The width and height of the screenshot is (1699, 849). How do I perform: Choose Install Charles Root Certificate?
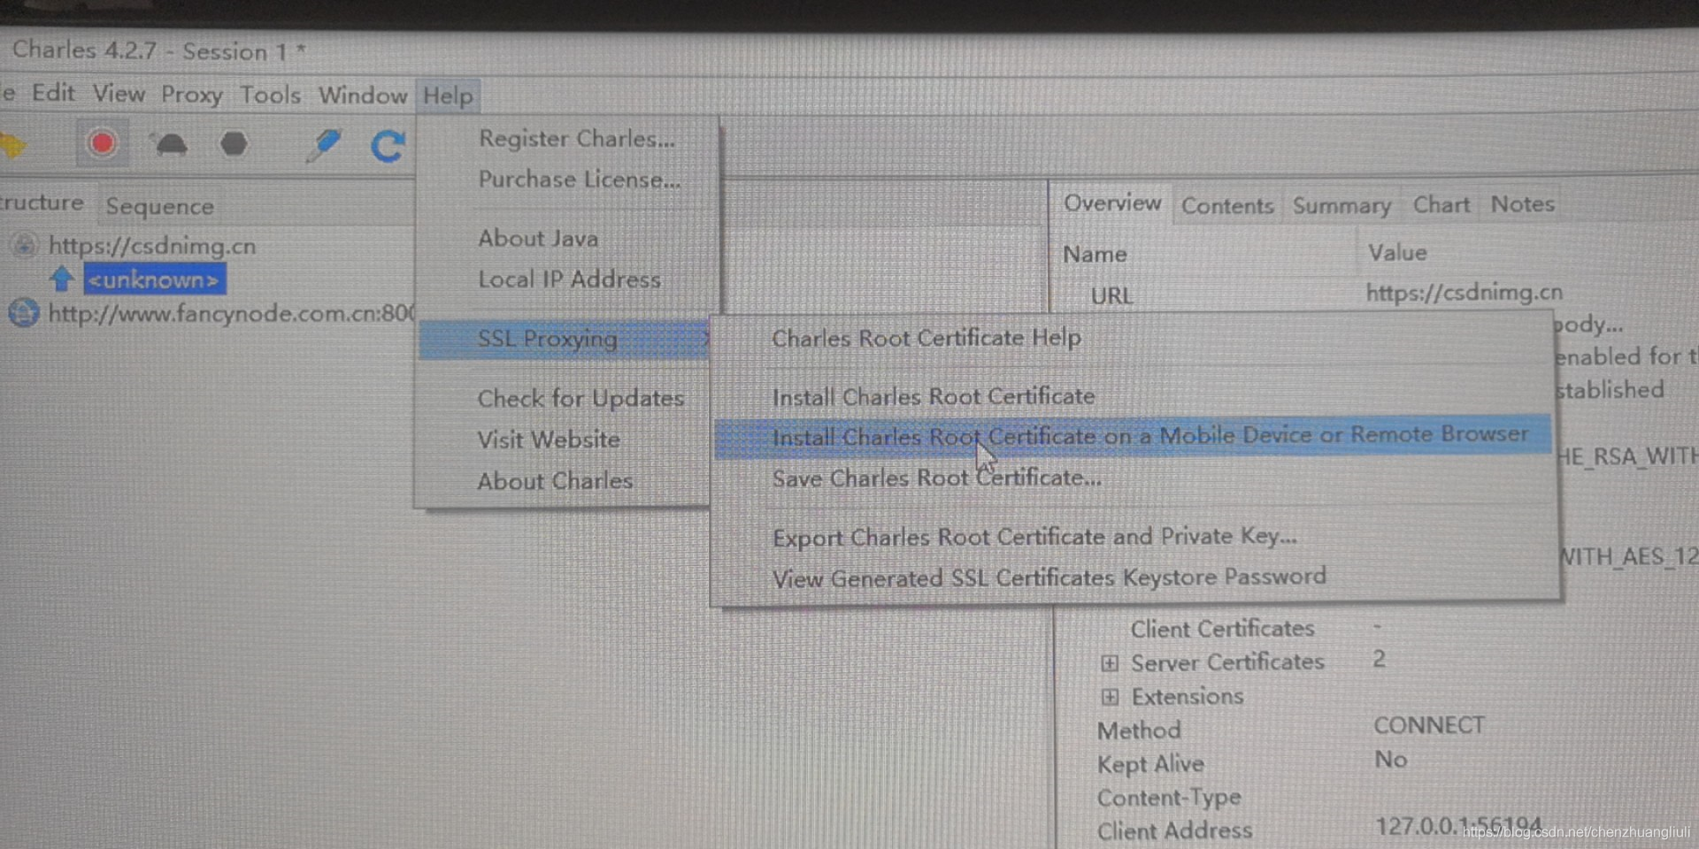coord(934,397)
